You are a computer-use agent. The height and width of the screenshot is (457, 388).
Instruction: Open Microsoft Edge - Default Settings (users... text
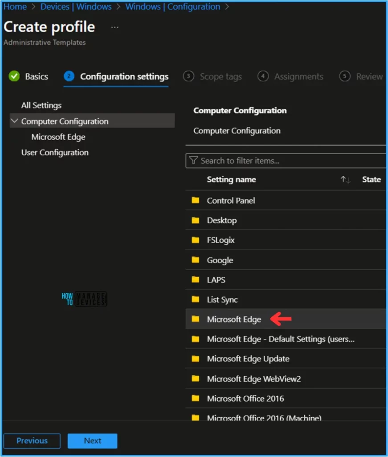281,339
